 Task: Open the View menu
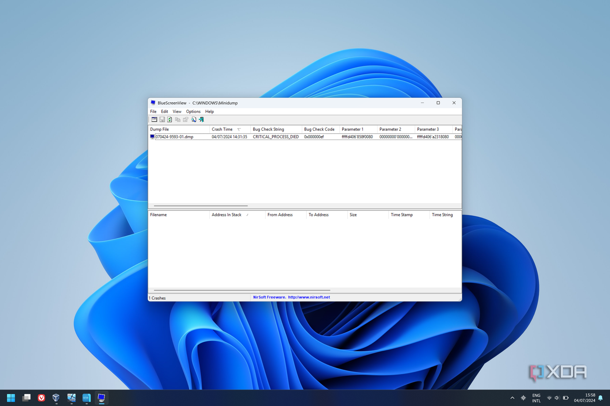(x=177, y=111)
